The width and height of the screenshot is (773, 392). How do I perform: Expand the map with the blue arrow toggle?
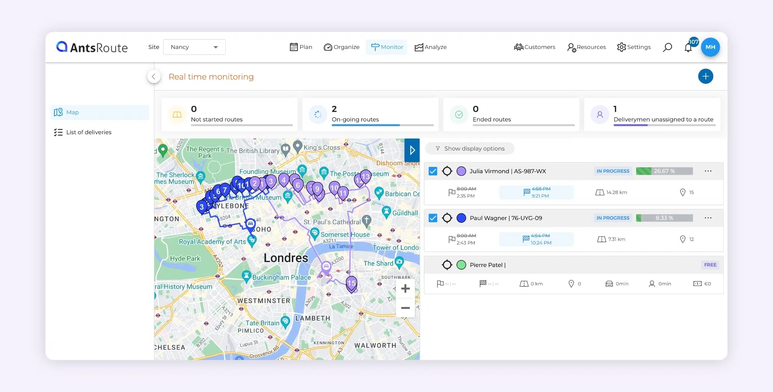pyautogui.click(x=412, y=150)
